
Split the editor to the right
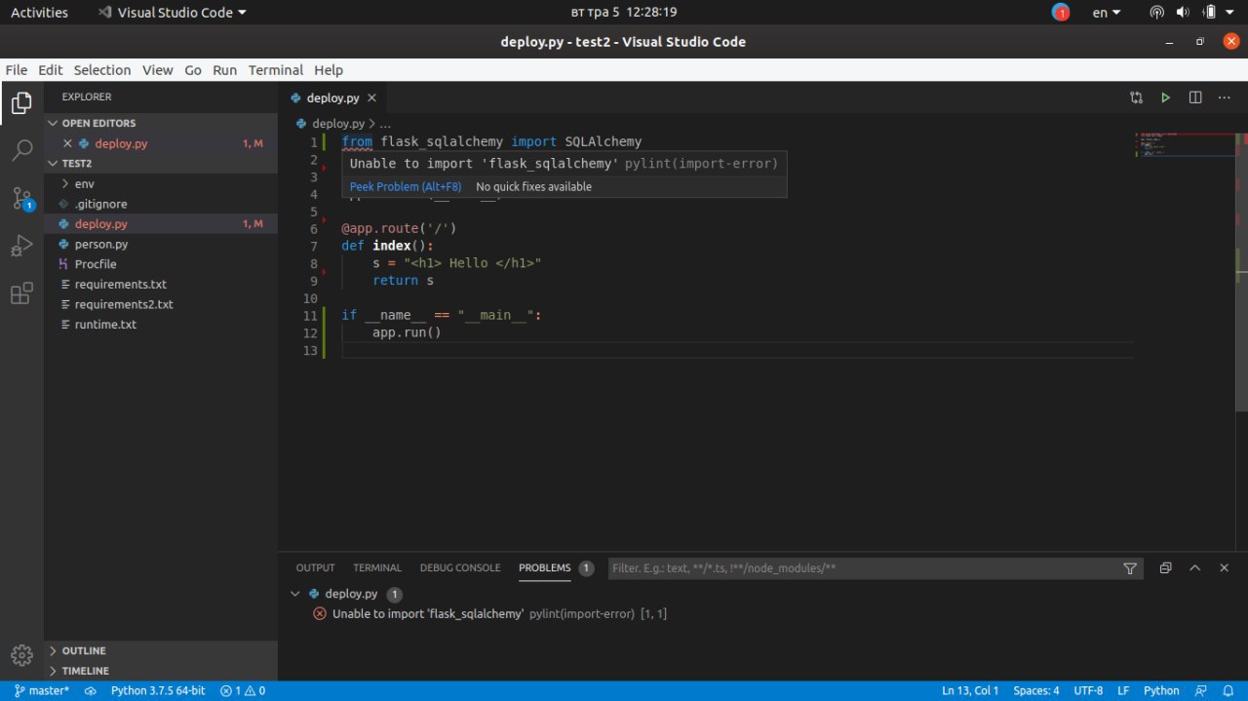[1195, 97]
